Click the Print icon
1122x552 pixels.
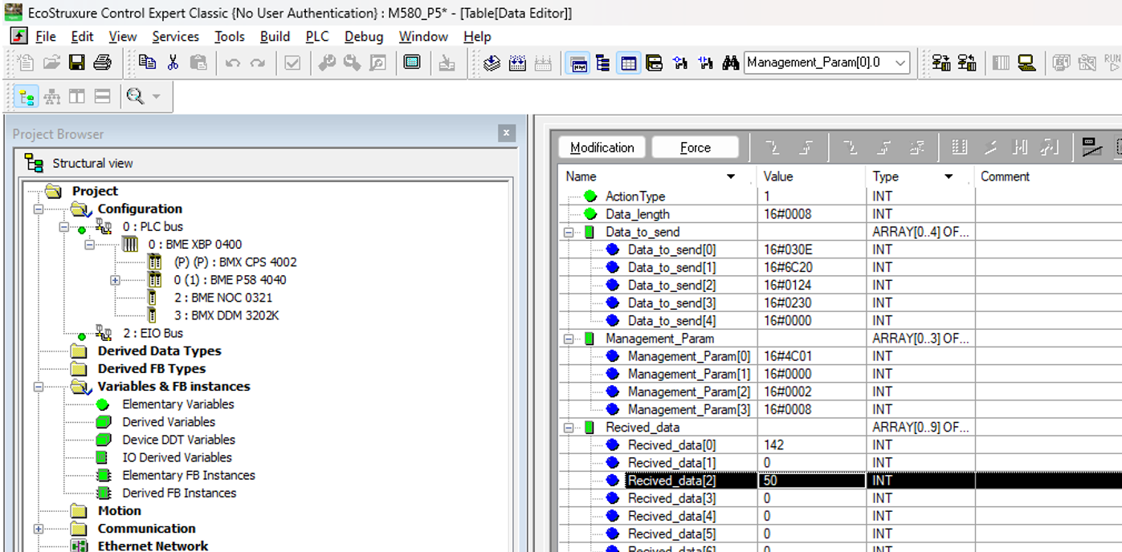[x=102, y=63]
